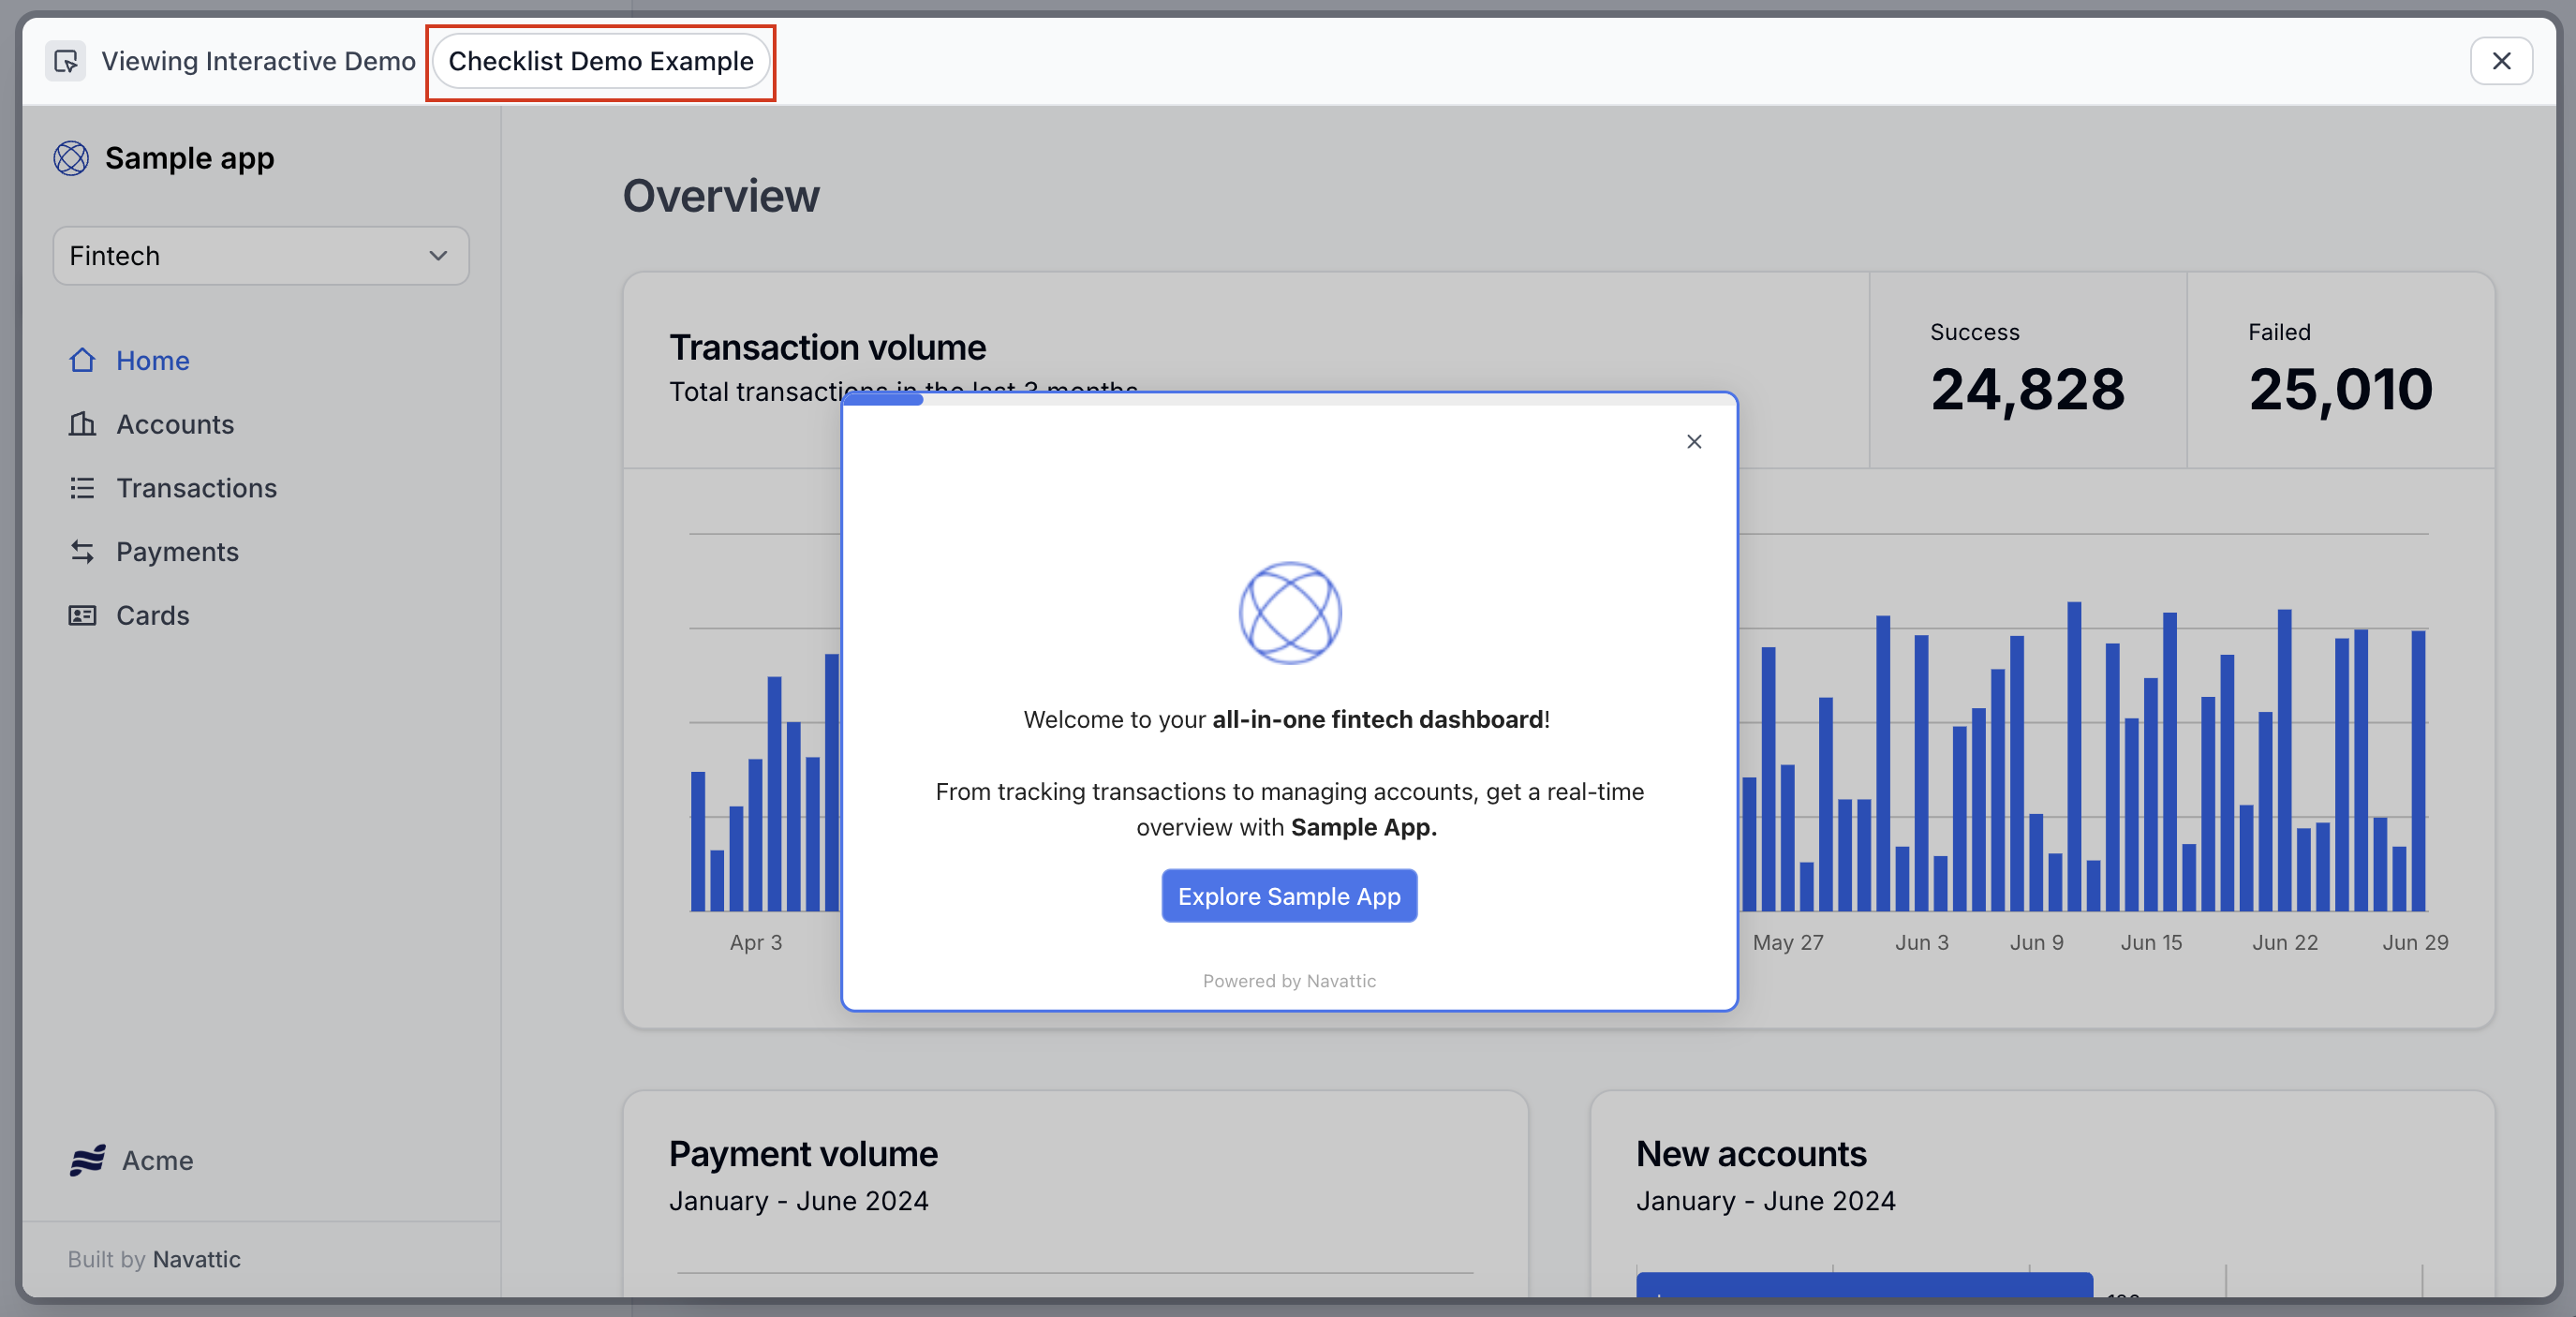Click the Accounts bank building icon
2576x1317 pixels.
82,424
